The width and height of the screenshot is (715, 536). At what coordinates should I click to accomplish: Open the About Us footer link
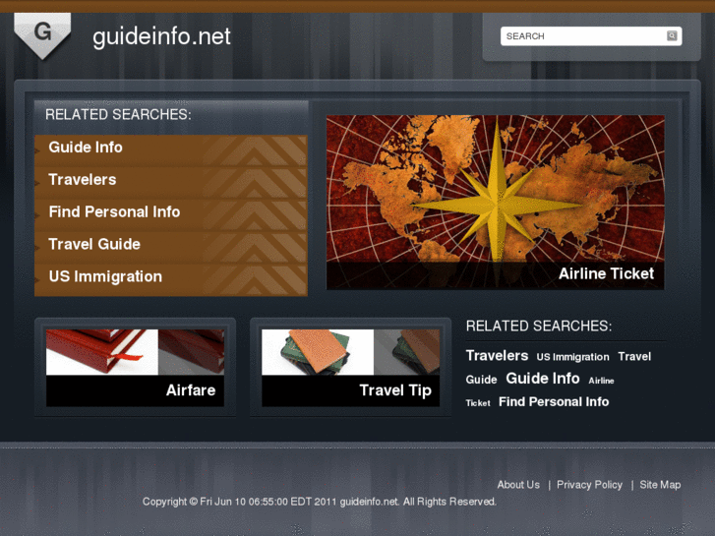pos(518,485)
